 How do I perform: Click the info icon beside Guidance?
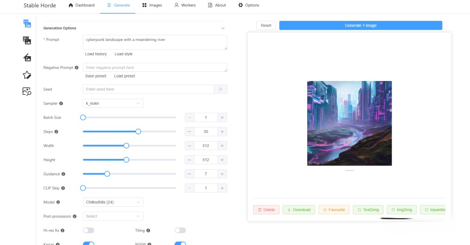pyautogui.click(x=64, y=174)
